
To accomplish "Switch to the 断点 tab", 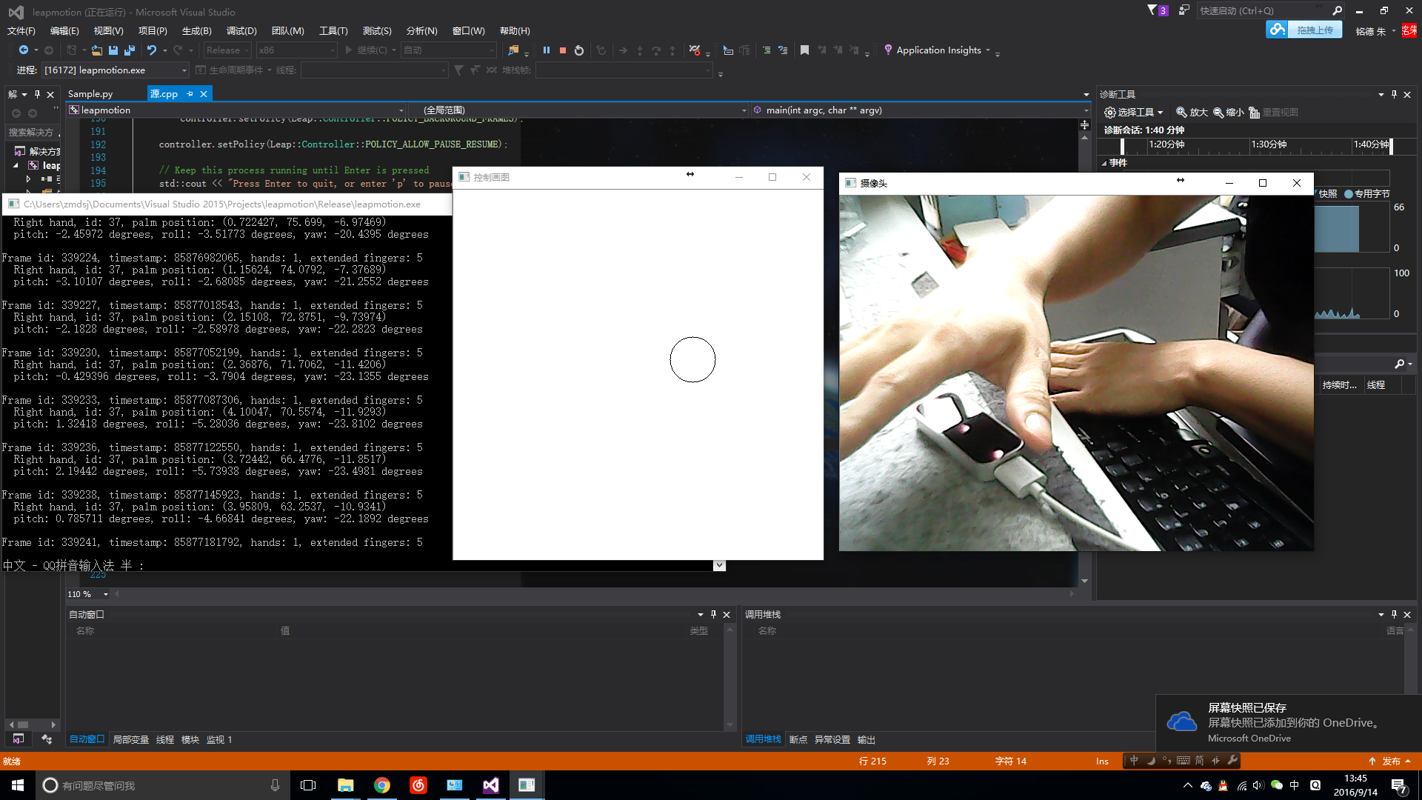I will tap(798, 740).
